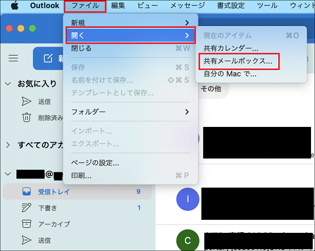Image resolution: width=315 pixels, height=251 pixels.
Task: Collapse the email account folder list
Action: click(8, 174)
